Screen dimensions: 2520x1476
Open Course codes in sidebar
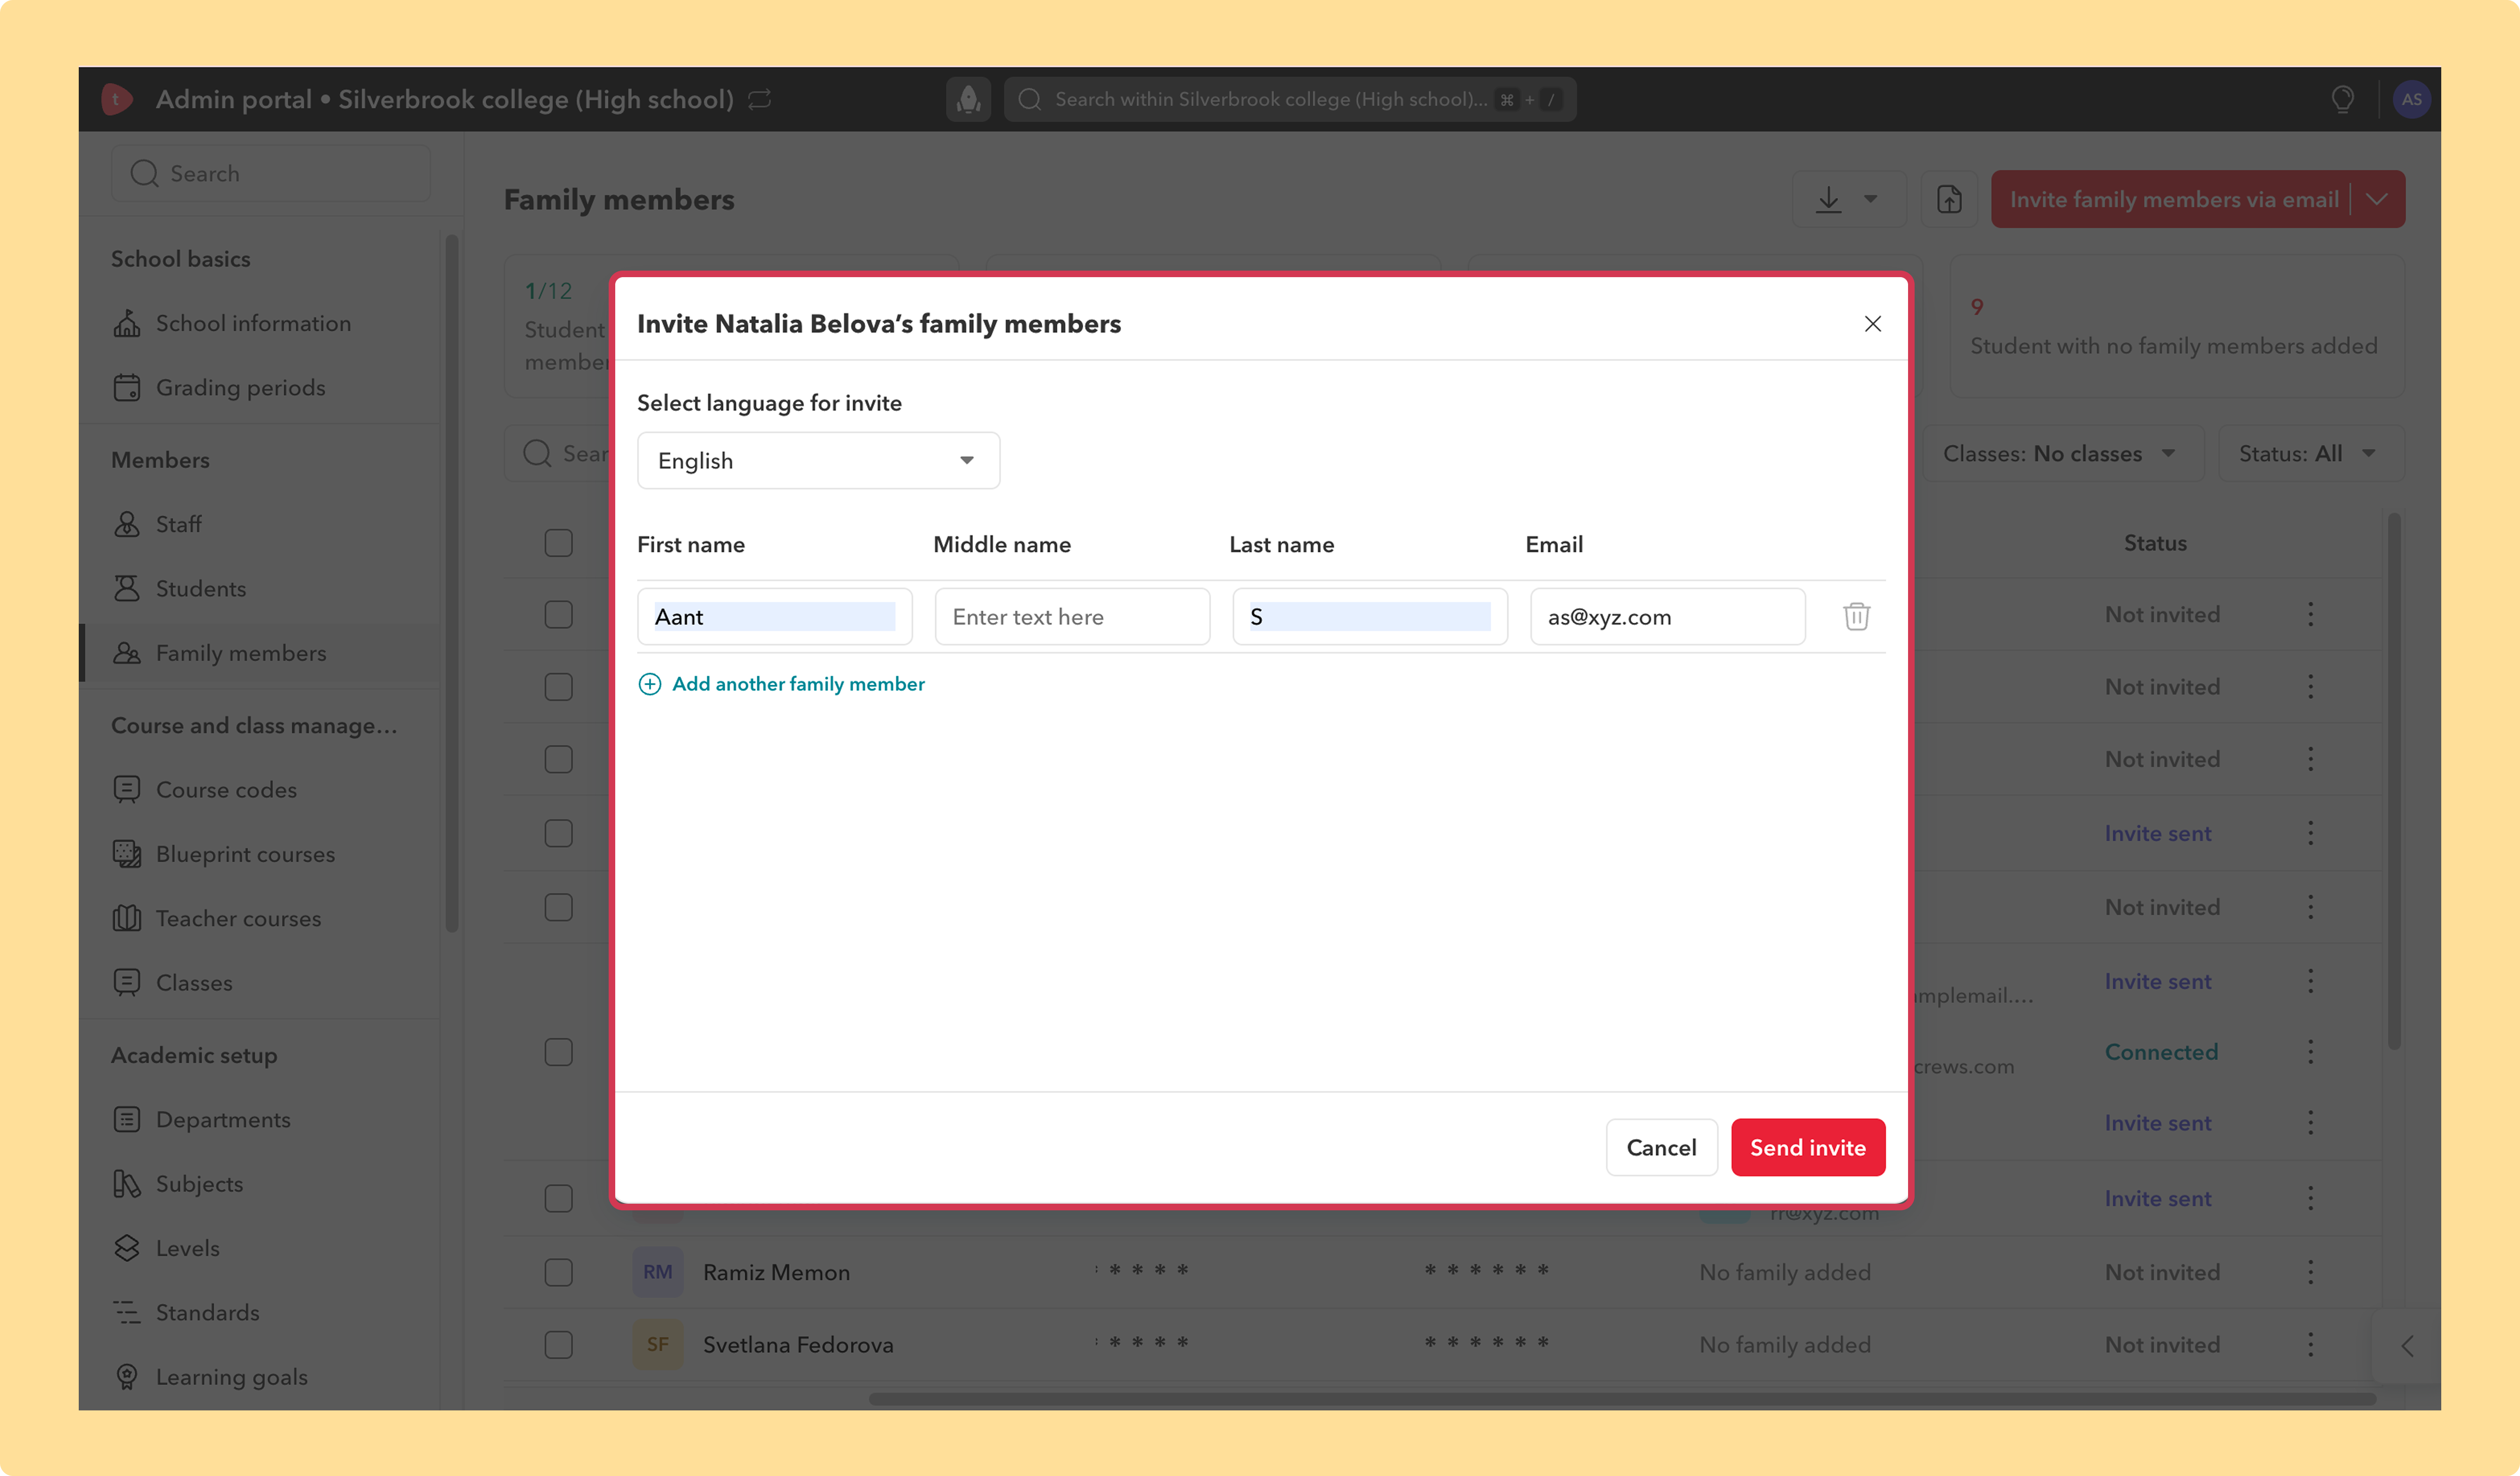point(226,790)
